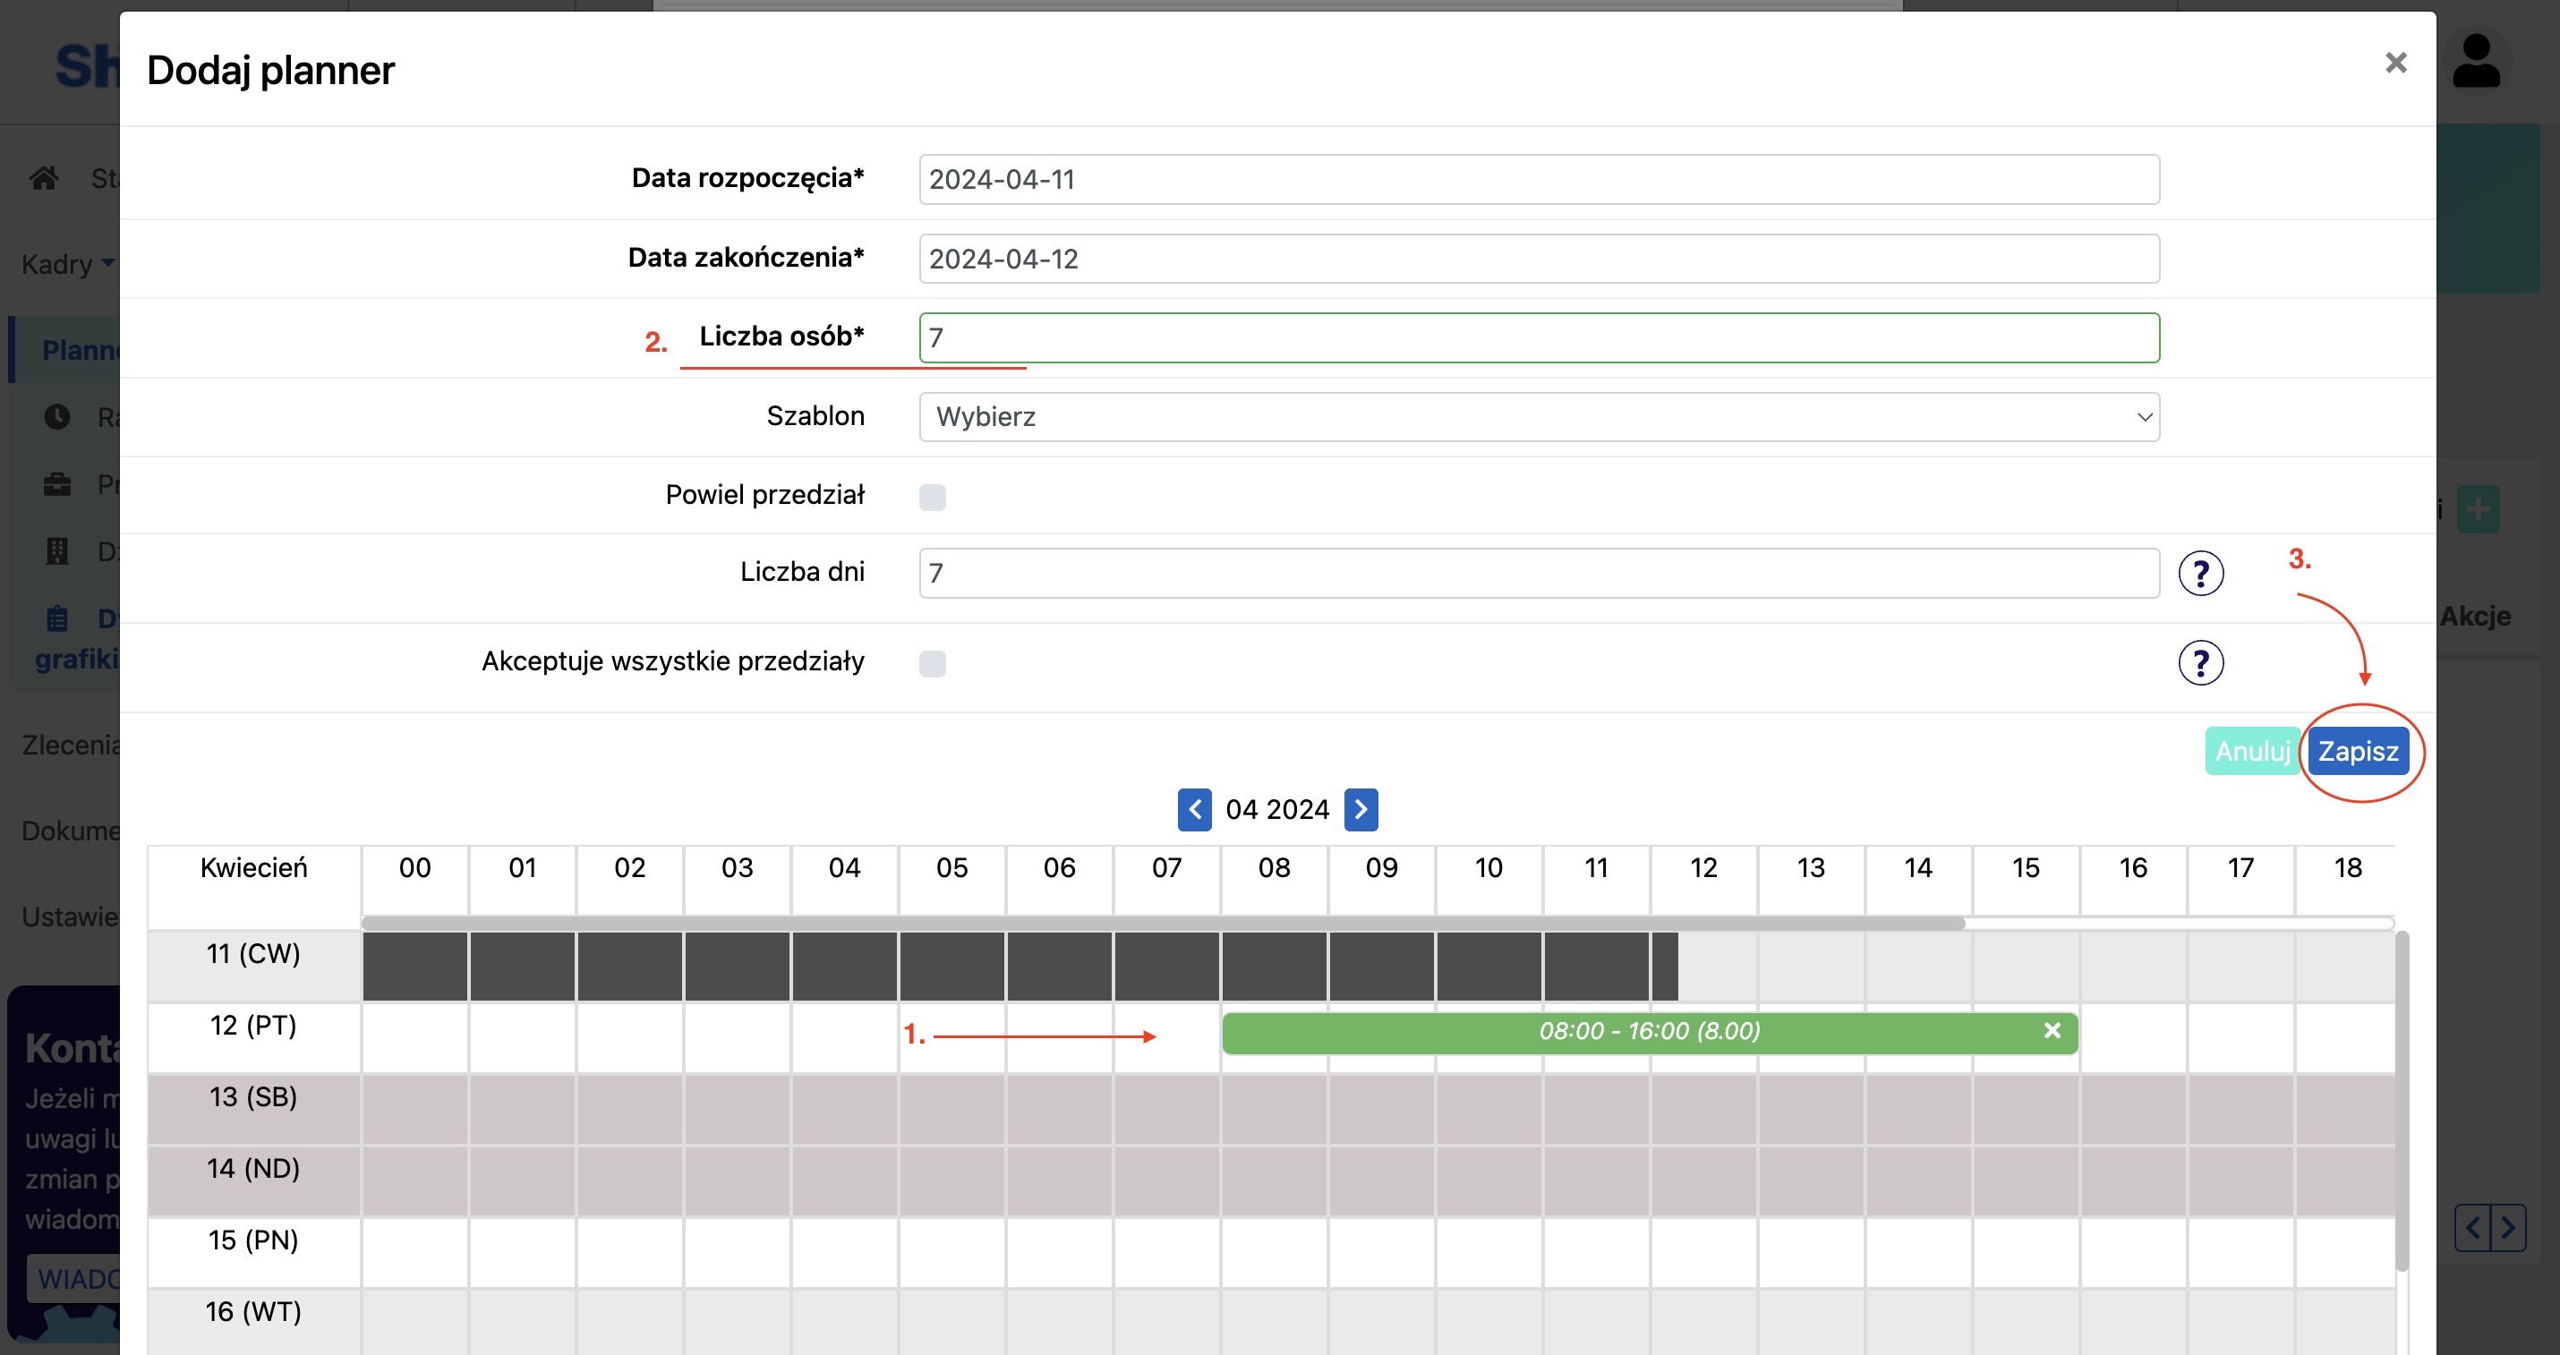Open the Szablon Wybierz dropdown
Screen dimensions: 2560x1355
coord(1539,416)
